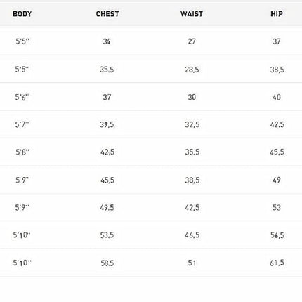Select the 5'6" body height cell

tap(22, 97)
